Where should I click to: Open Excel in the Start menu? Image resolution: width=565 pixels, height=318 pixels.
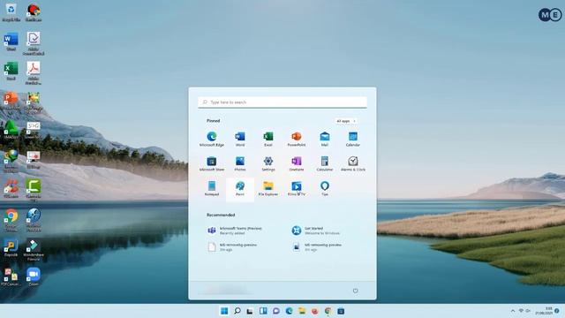[268, 139]
